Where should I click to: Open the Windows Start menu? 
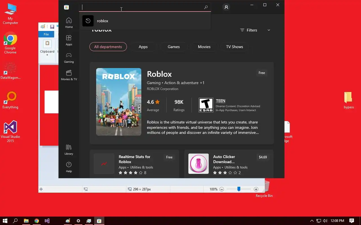5,221
